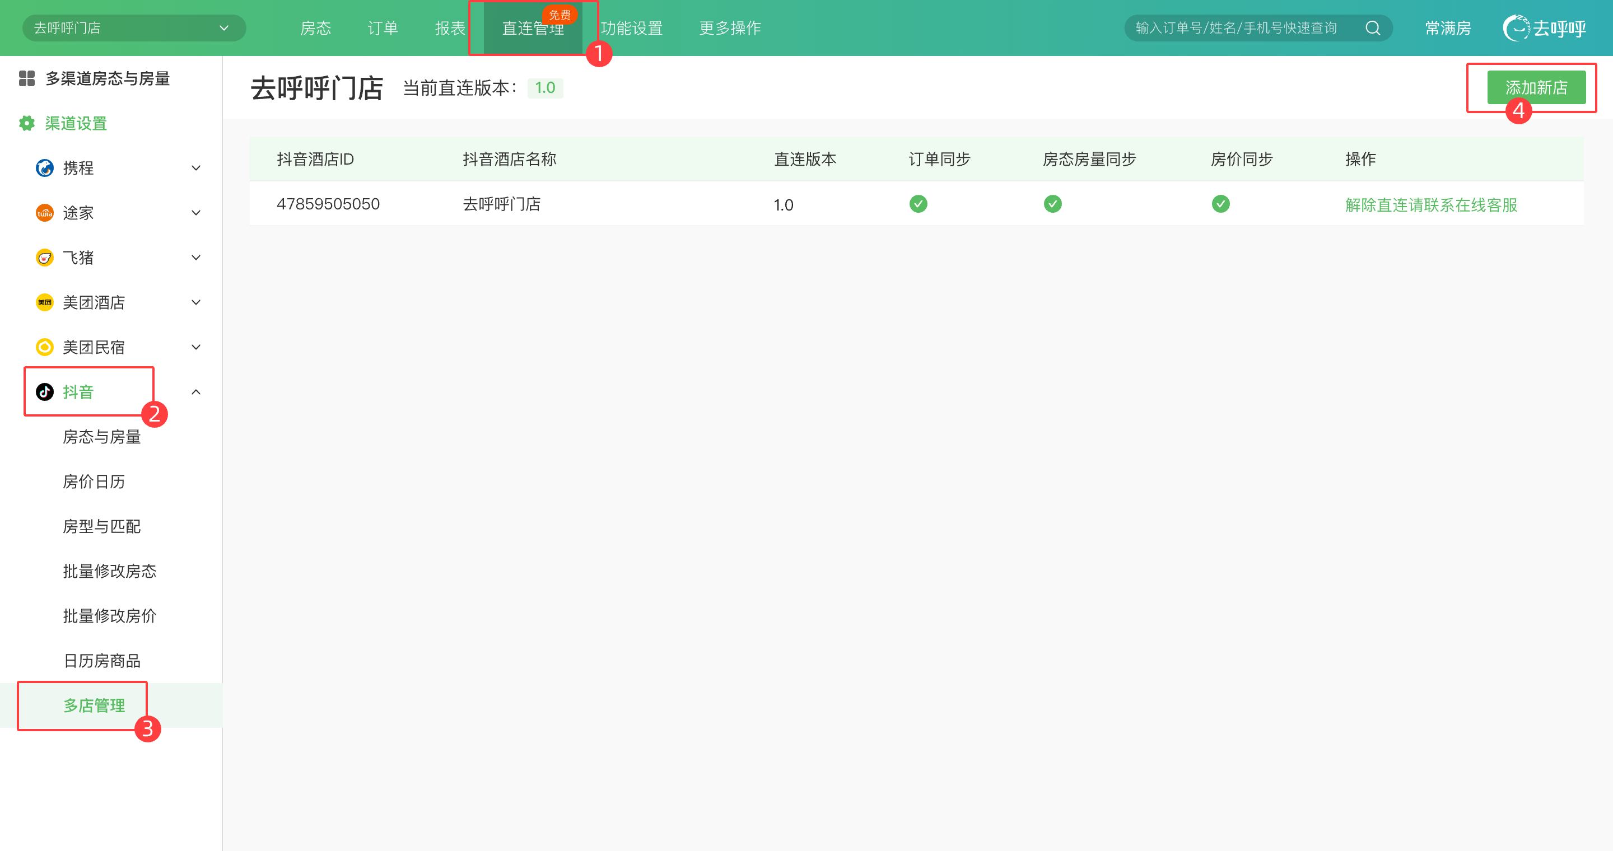Click the room price sync (房价同步) checkmark
Image resolution: width=1613 pixels, height=851 pixels.
click(x=1220, y=204)
